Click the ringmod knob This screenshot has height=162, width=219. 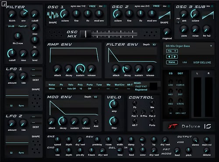tap(166, 32)
